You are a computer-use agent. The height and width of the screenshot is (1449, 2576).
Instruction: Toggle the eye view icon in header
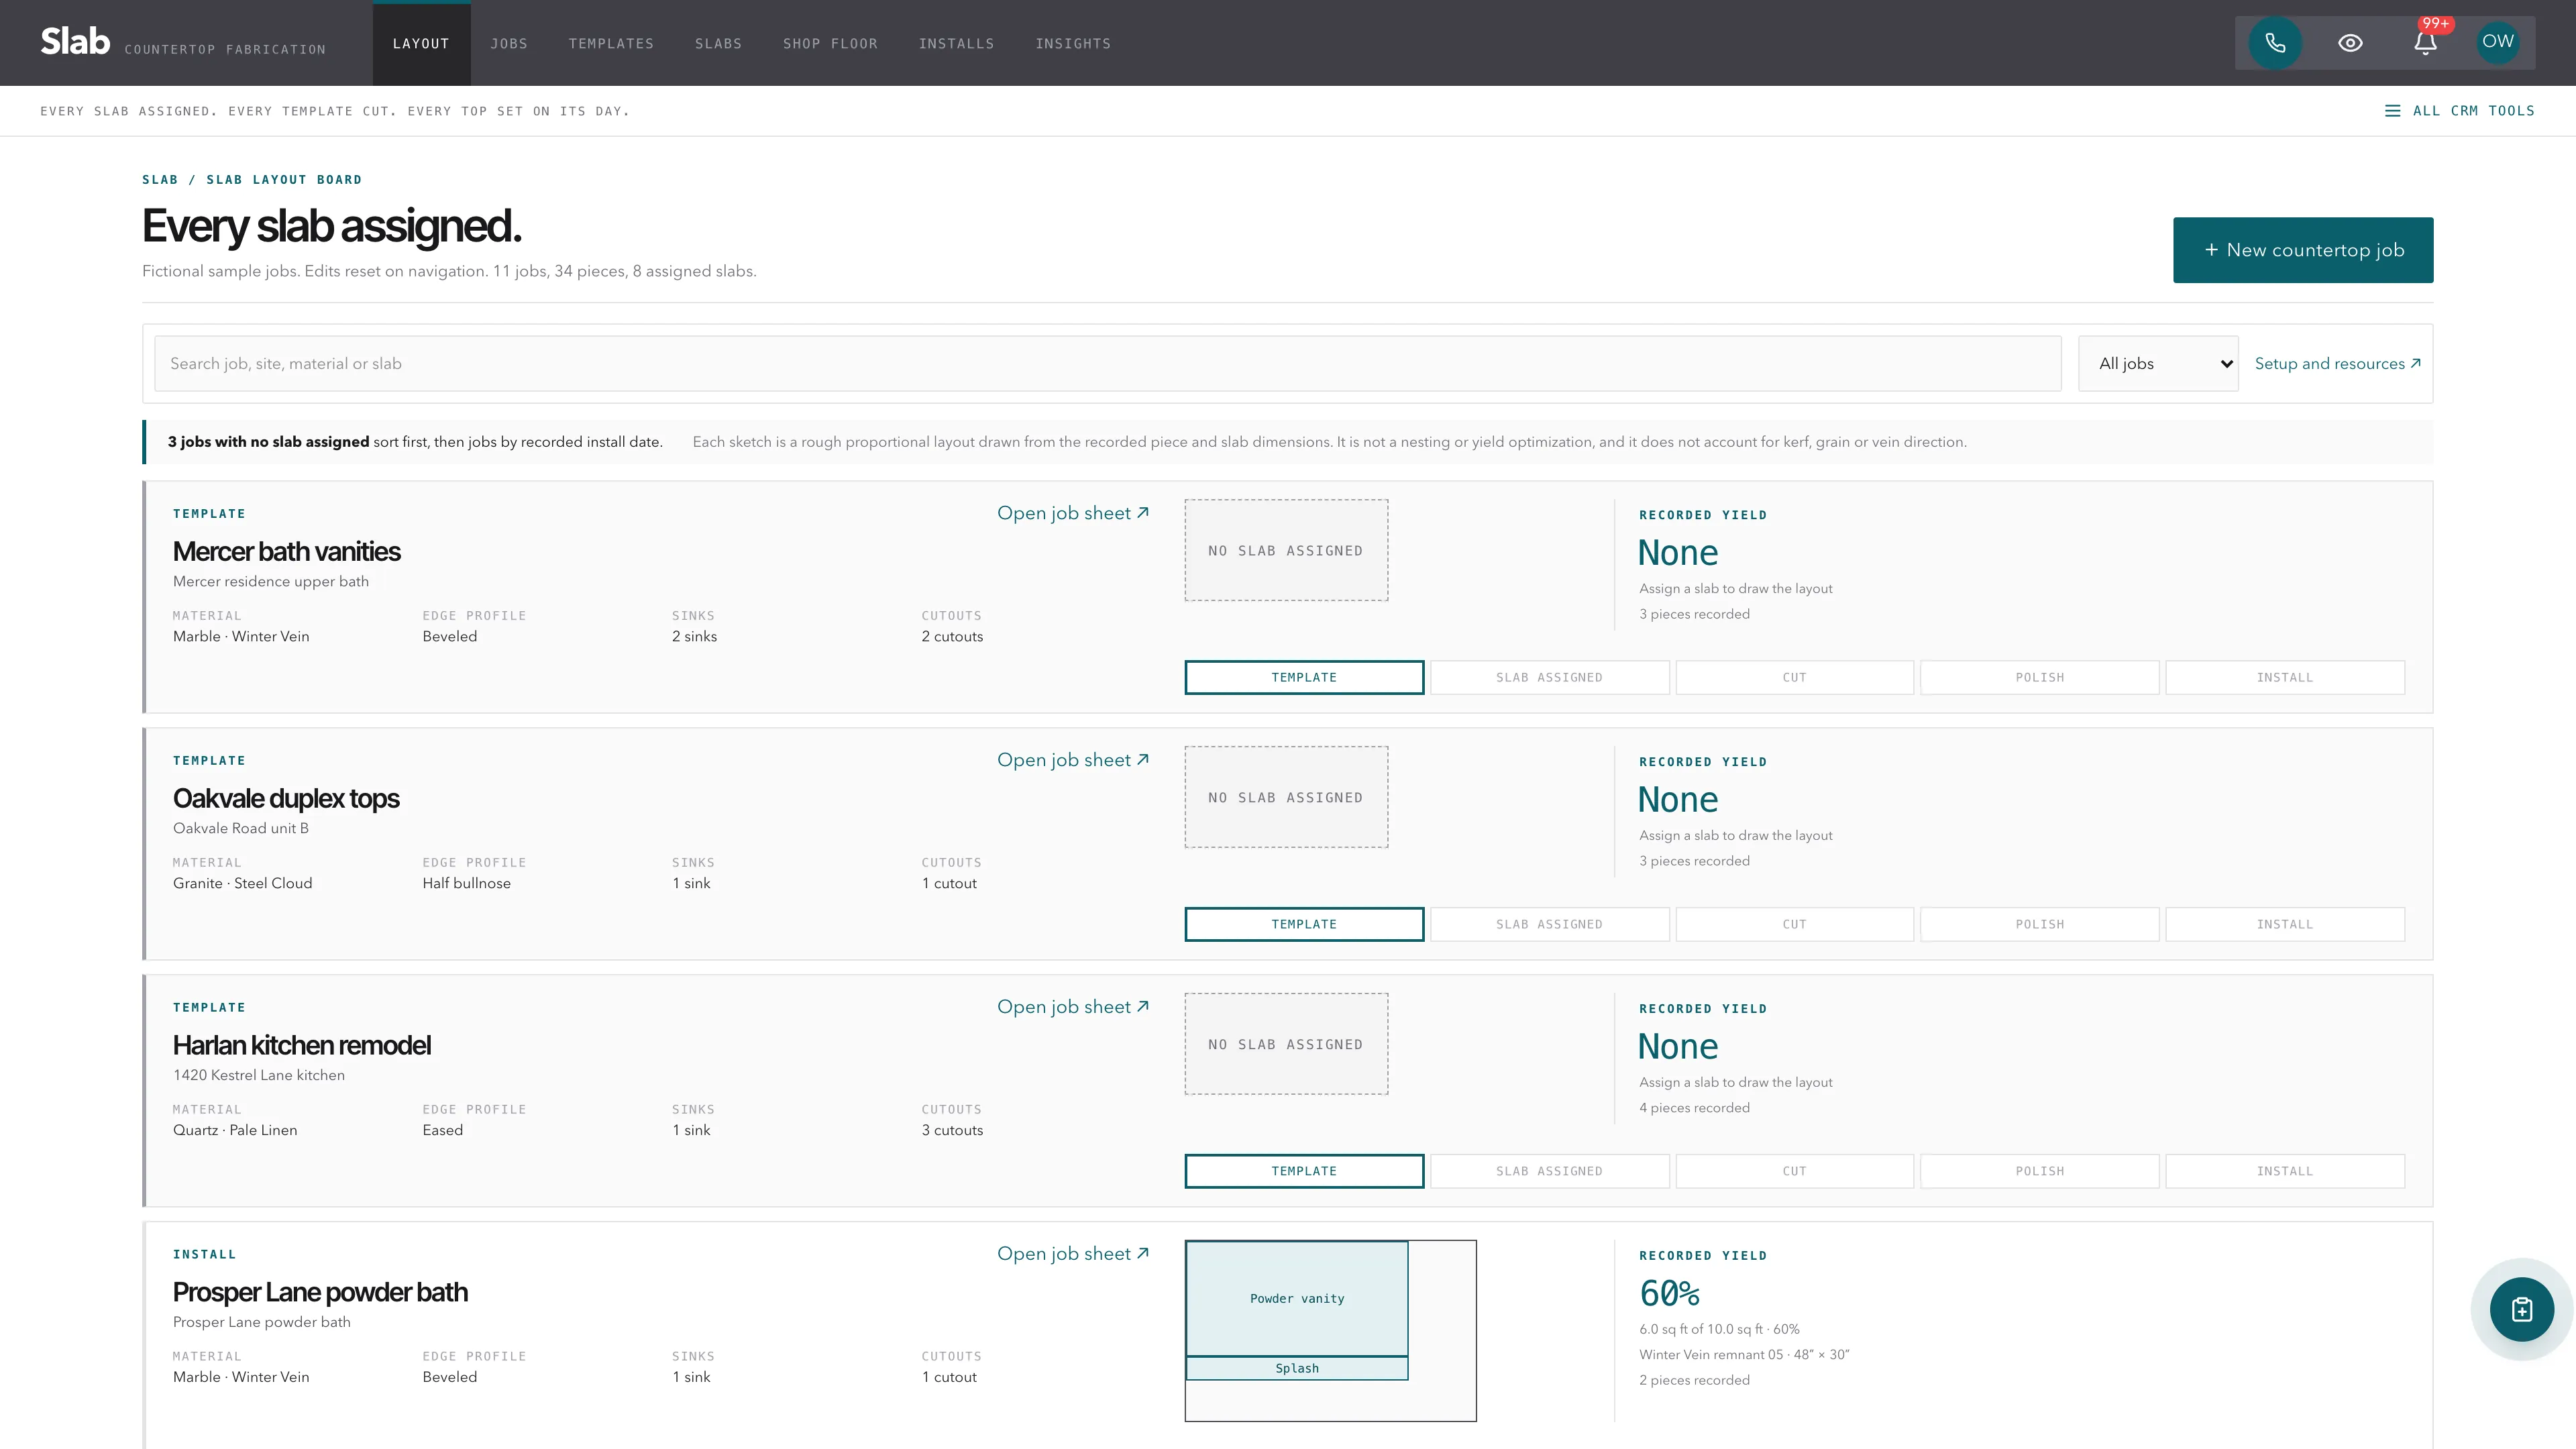click(x=2350, y=43)
